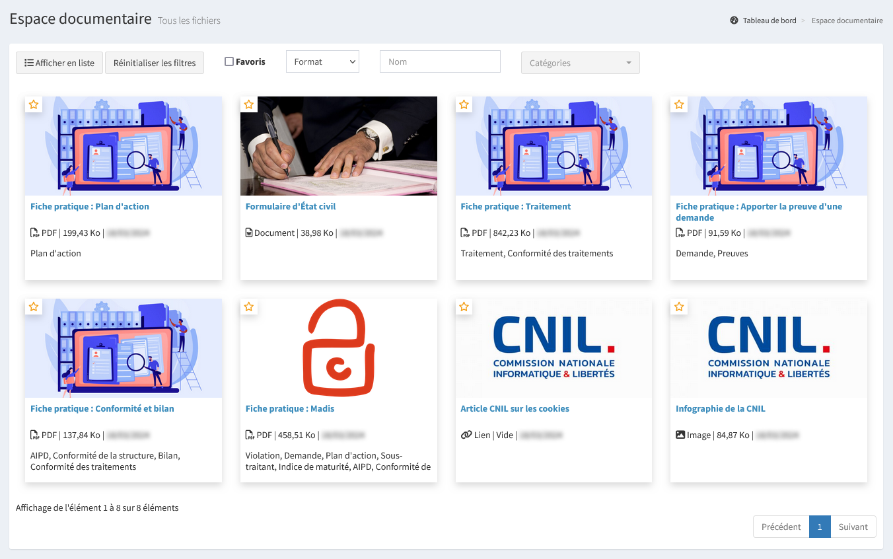Image resolution: width=893 pixels, height=559 pixels.
Task: Favorite the Conformité et bilan card
Action: pos(34,307)
